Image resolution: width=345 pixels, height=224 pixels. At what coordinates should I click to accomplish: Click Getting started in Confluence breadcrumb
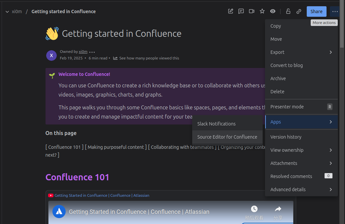[64, 11]
